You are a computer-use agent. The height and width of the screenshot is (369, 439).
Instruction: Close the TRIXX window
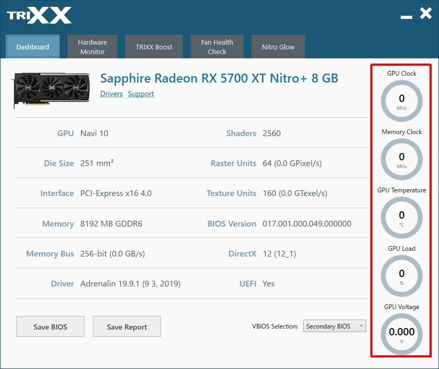tap(425, 14)
